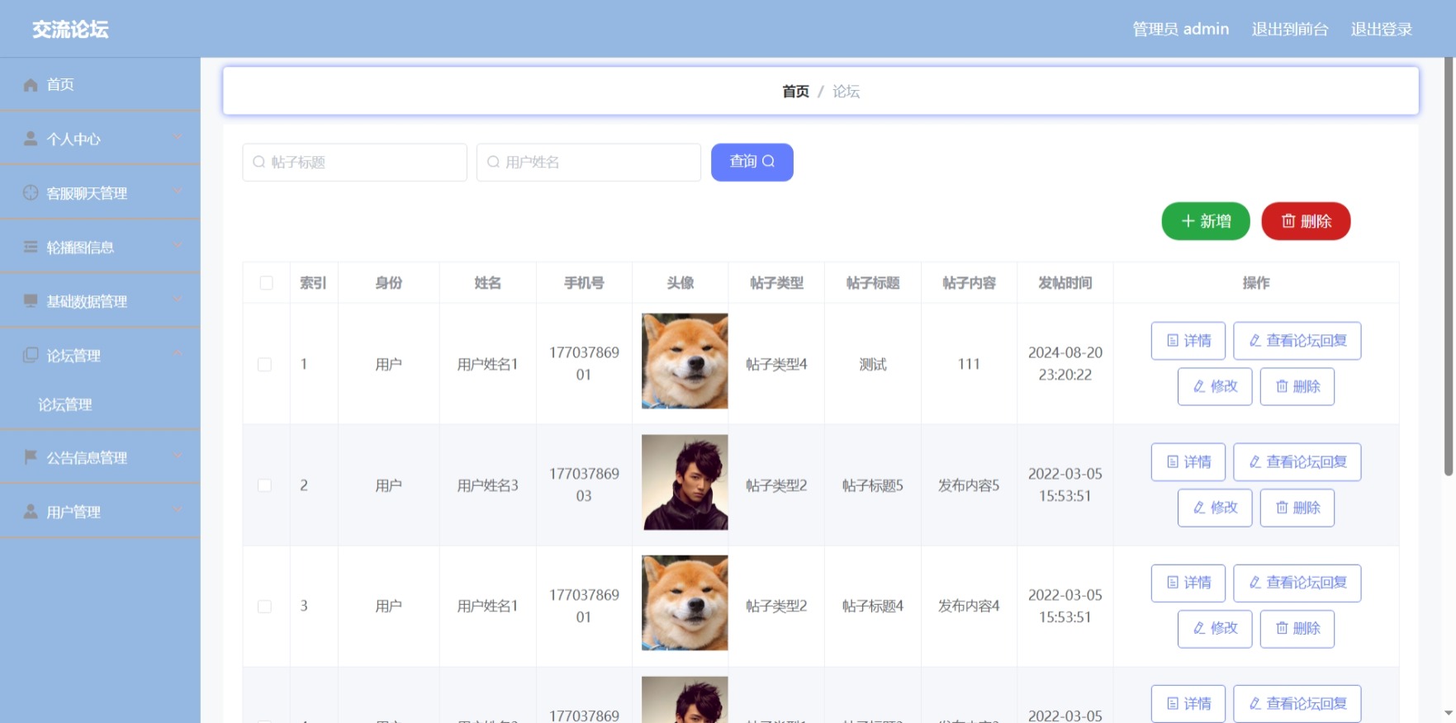Click the flag icon for 公告信息管理
Viewport: 1456px width, 723px height.
click(x=31, y=456)
